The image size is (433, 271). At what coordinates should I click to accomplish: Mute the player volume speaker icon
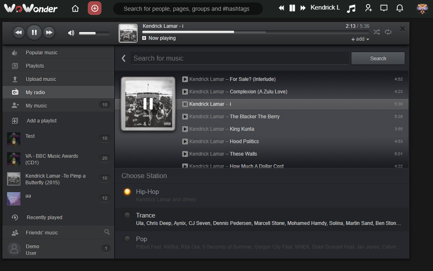click(x=71, y=33)
